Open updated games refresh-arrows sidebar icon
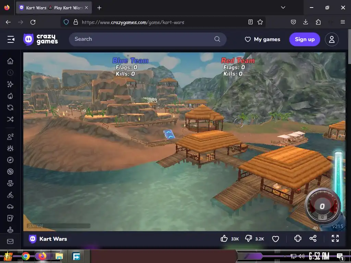This screenshot has height=263, width=351. pos(10,108)
